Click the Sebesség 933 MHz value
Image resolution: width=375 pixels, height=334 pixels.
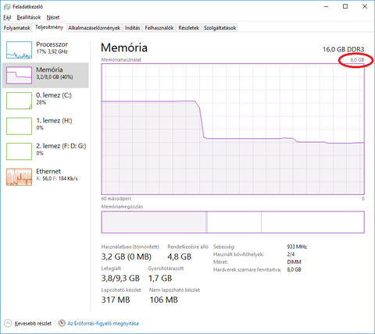pyautogui.click(x=297, y=247)
